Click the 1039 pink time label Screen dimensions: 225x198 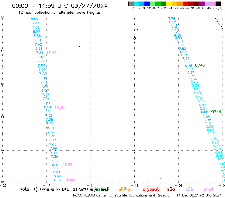click(67, 165)
